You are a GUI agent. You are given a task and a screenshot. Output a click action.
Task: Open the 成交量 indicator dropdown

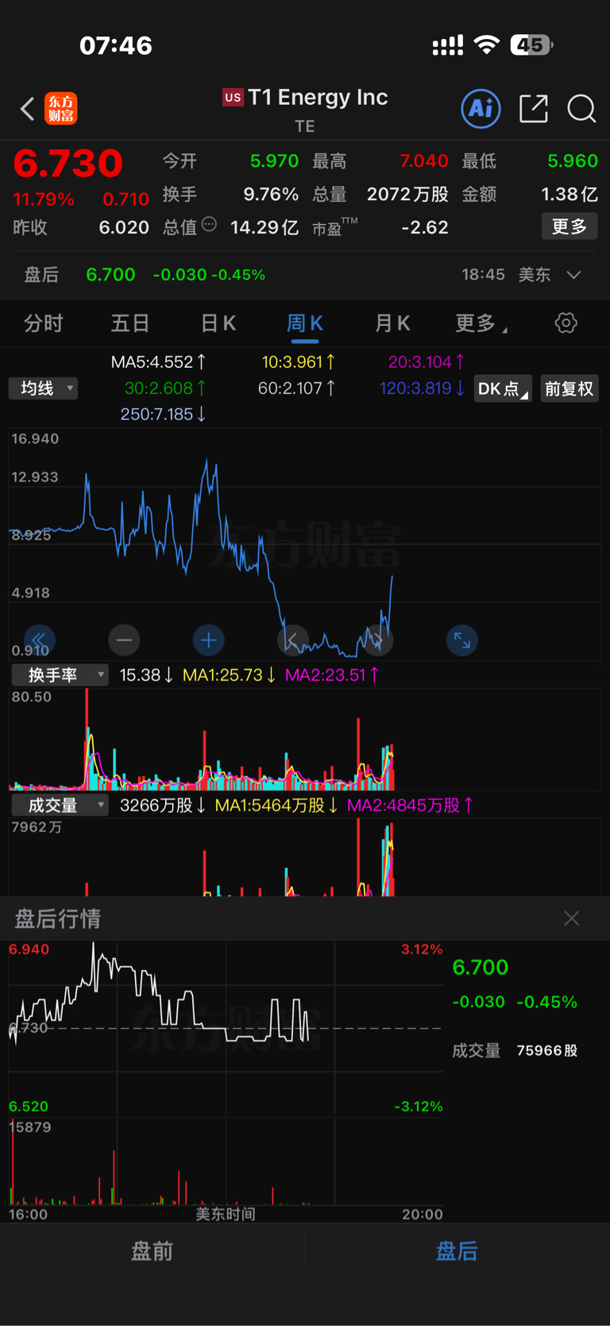[60, 806]
